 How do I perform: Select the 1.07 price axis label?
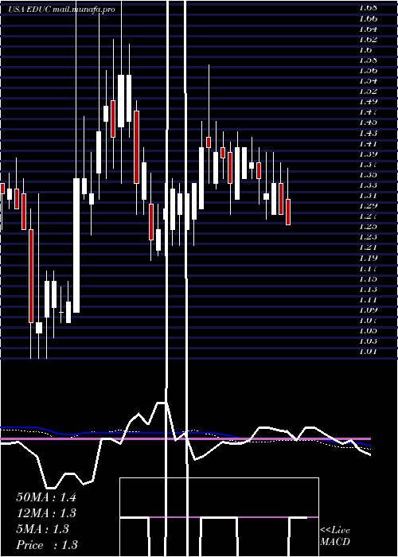coord(368,320)
